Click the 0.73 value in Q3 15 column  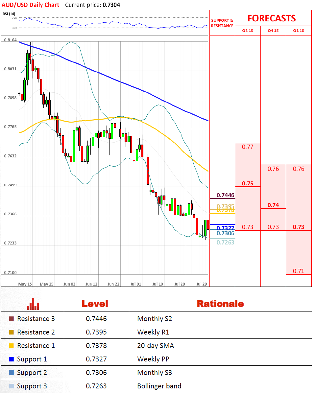click(x=248, y=227)
